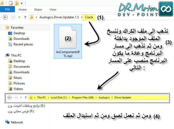Select Program Files (x86) breadcrumb

(83, 97)
